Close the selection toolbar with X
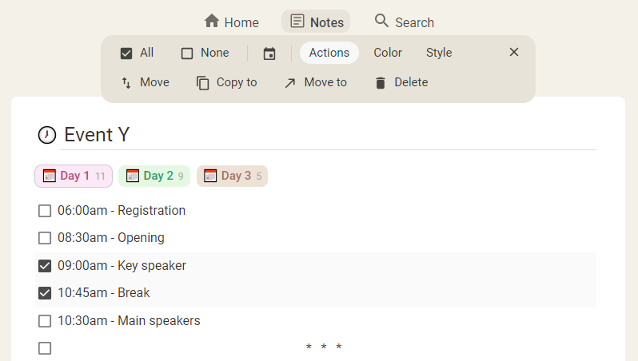Screen dimensions: 638x361 pyautogui.click(x=514, y=53)
